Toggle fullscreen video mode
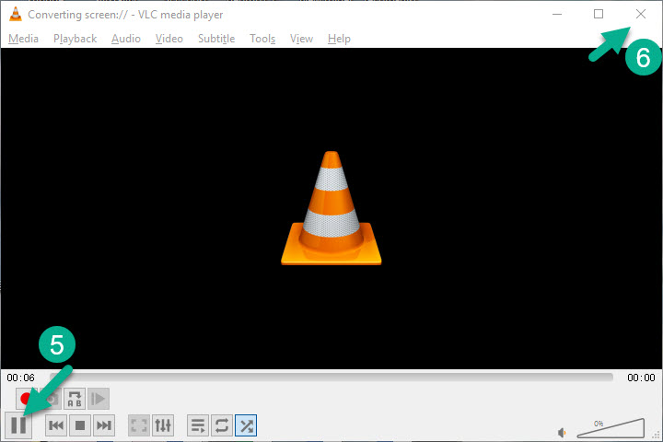 (139, 425)
